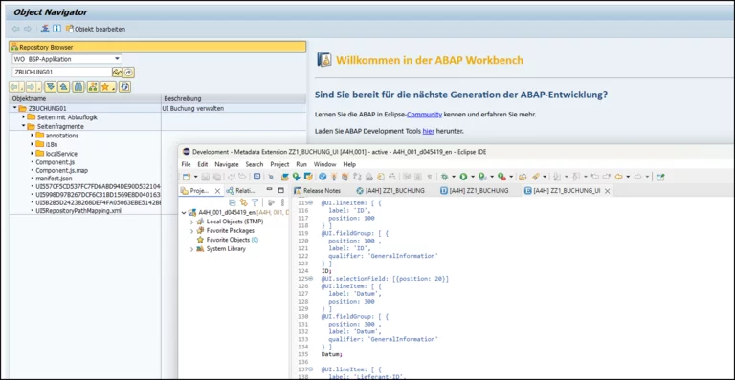Image resolution: width=735 pixels, height=380 pixels.
Task: Click the 'Objekt bearbeiten' button in Object Navigator
Action: pos(96,29)
